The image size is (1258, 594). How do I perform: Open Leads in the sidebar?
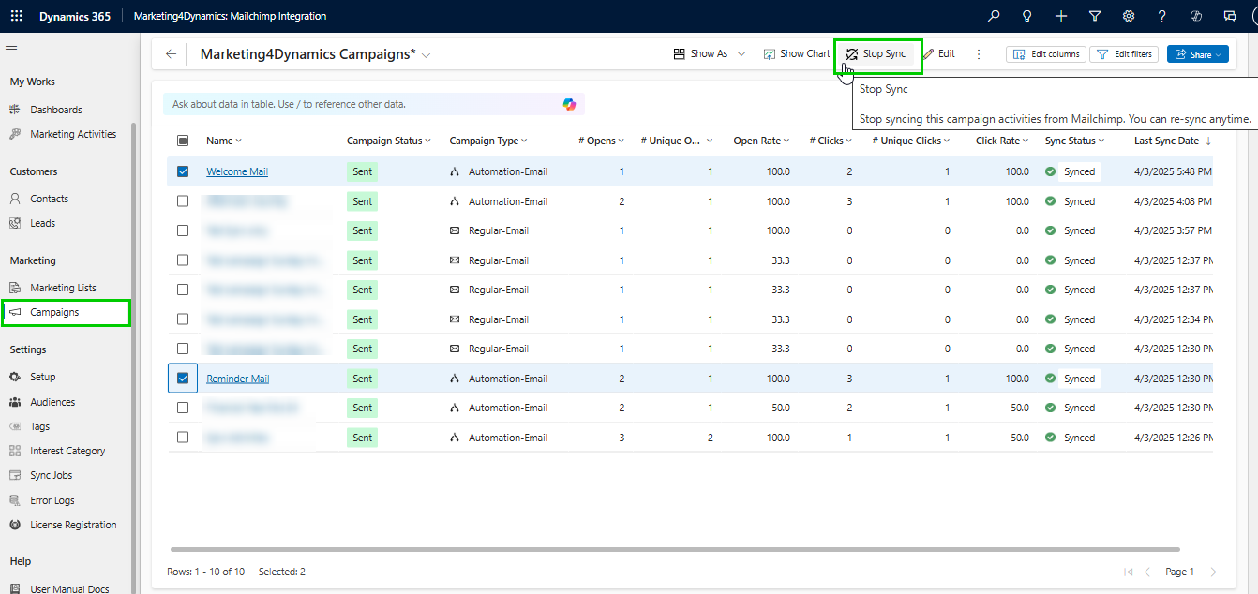[x=42, y=223]
